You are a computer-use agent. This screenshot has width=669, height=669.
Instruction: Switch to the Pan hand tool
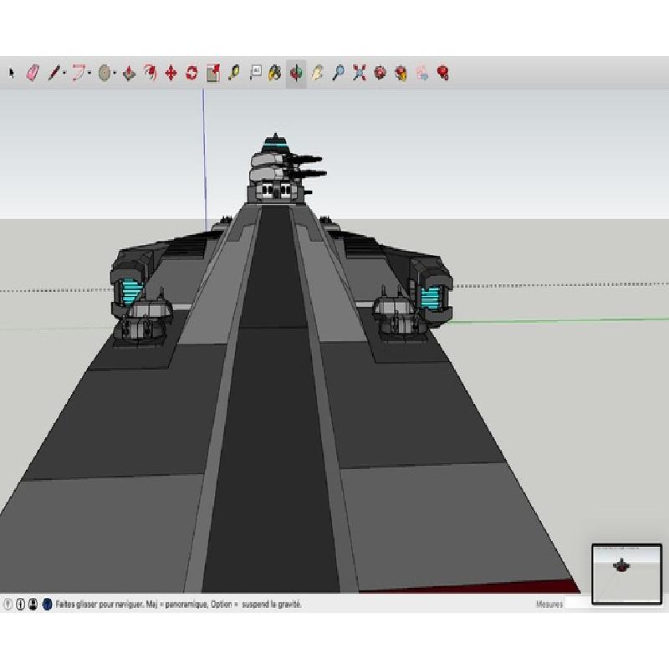(317, 74)
